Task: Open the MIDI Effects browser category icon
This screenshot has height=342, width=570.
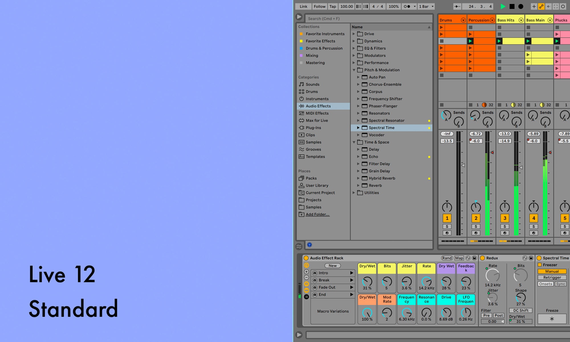Action: click(x=302, y=113)
